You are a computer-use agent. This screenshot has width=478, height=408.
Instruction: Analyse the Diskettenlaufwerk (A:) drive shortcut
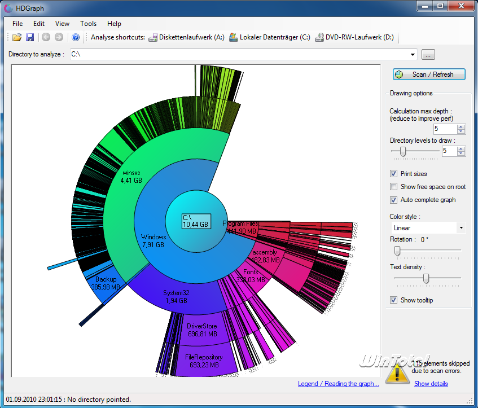(186, 38)
